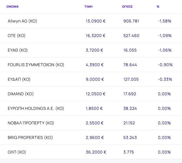Open the Allwyn AG (ΚΟ) stock
182x163 pixels.
22,21
